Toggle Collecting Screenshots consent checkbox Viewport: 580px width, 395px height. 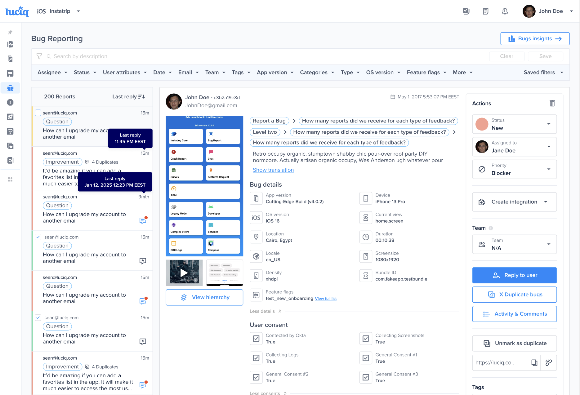click(366, 339)
